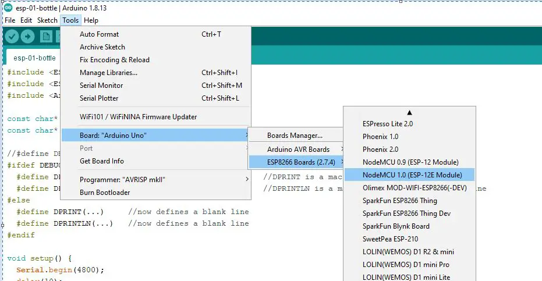Select Phoenix 1.0 board
Image resolution: width=542 pixels, height=281 pixels.
(410, 137)
